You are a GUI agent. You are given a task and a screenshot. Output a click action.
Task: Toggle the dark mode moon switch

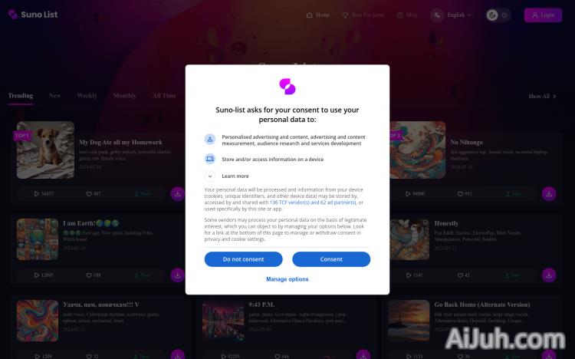click(x=492, y=15)
